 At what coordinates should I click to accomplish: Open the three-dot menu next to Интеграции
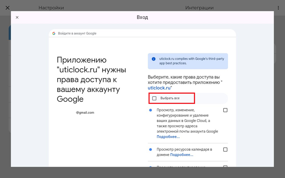tap(278, 8)
